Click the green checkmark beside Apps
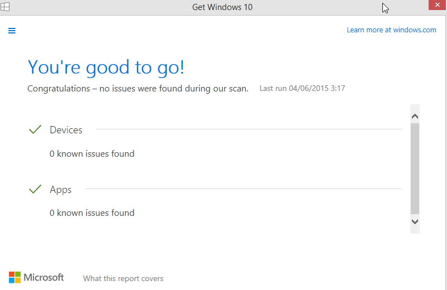Image resolution: width=447 pixels, height=290 pixels. [x=35, y=188]
